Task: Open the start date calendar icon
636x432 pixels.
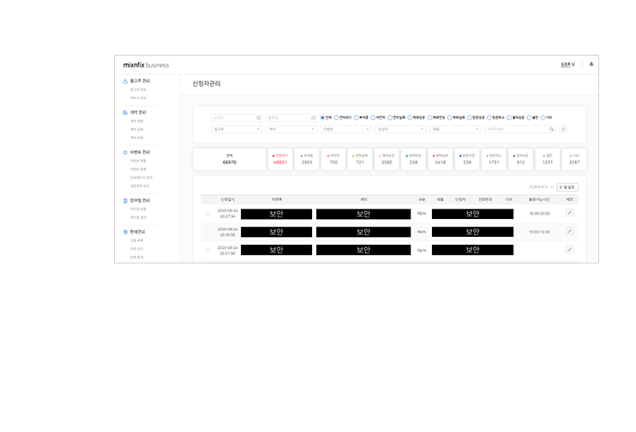Action: pyautogui.click(x=259, y=117)
